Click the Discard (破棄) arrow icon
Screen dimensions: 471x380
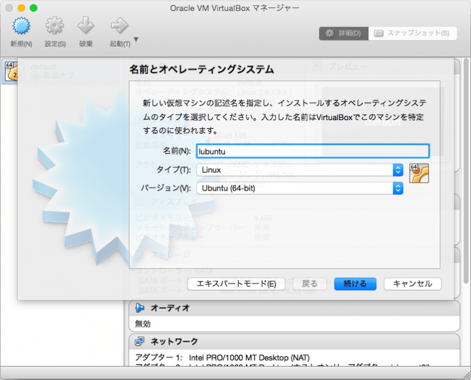(86, 26)
